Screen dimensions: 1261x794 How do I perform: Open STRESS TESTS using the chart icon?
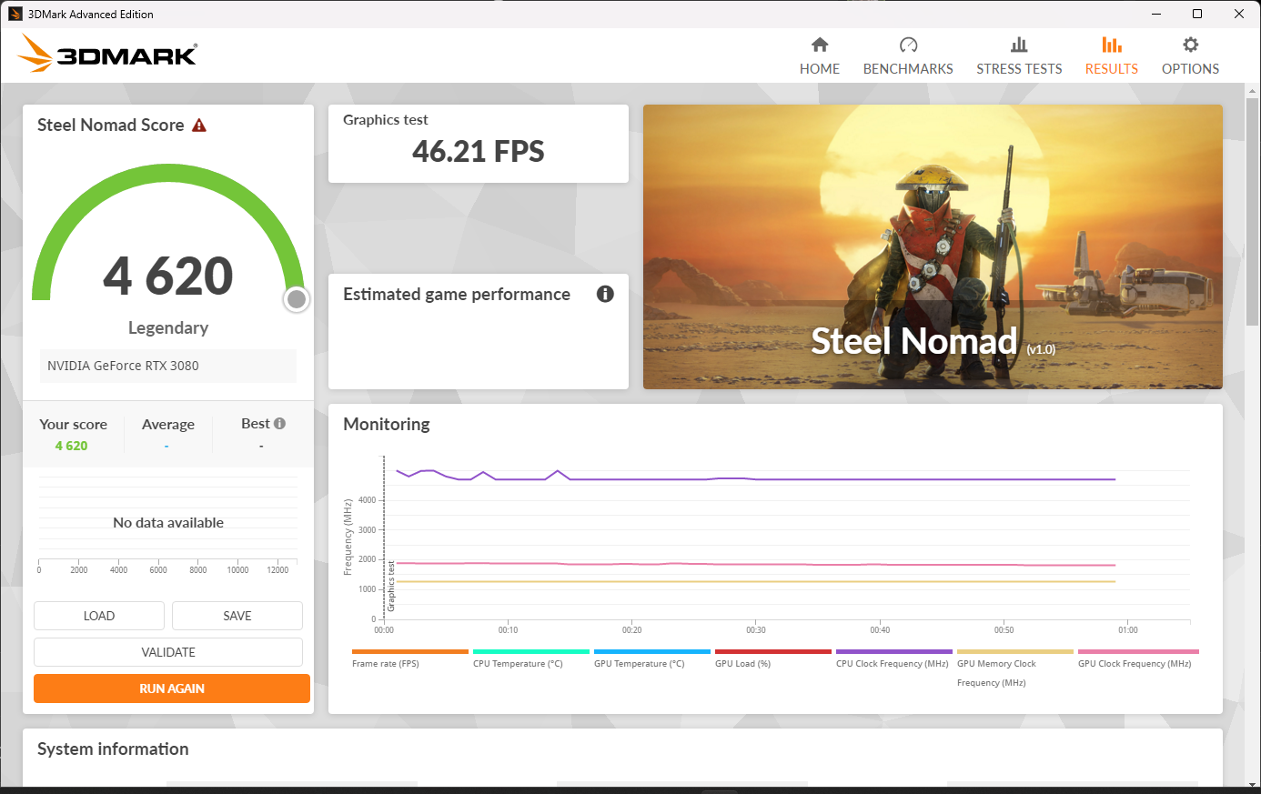click(1019, 43)
